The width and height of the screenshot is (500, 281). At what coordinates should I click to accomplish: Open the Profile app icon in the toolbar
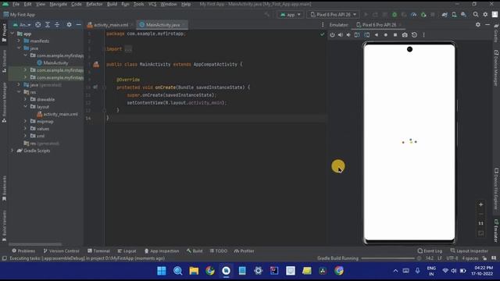point(413,15)
